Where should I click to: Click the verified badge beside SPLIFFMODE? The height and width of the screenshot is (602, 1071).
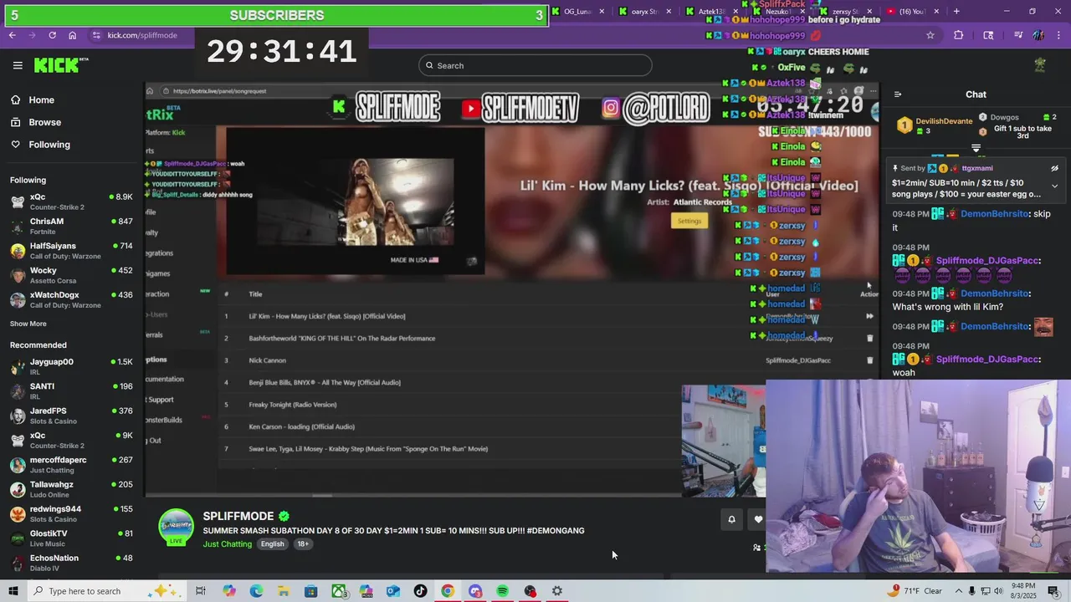point(284,517)
